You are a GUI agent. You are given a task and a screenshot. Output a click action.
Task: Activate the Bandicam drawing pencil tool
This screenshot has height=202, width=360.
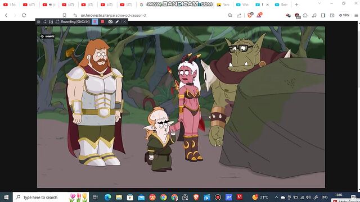tap(118, 21)
